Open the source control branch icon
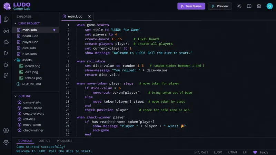The image size is (276, 155). coord(6,75)
